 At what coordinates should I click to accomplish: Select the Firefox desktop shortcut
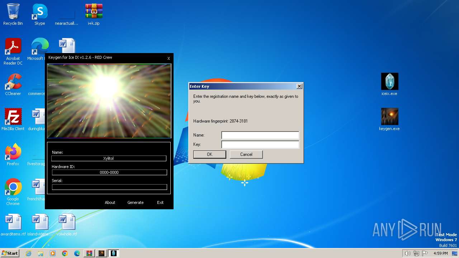pos(13,155)
